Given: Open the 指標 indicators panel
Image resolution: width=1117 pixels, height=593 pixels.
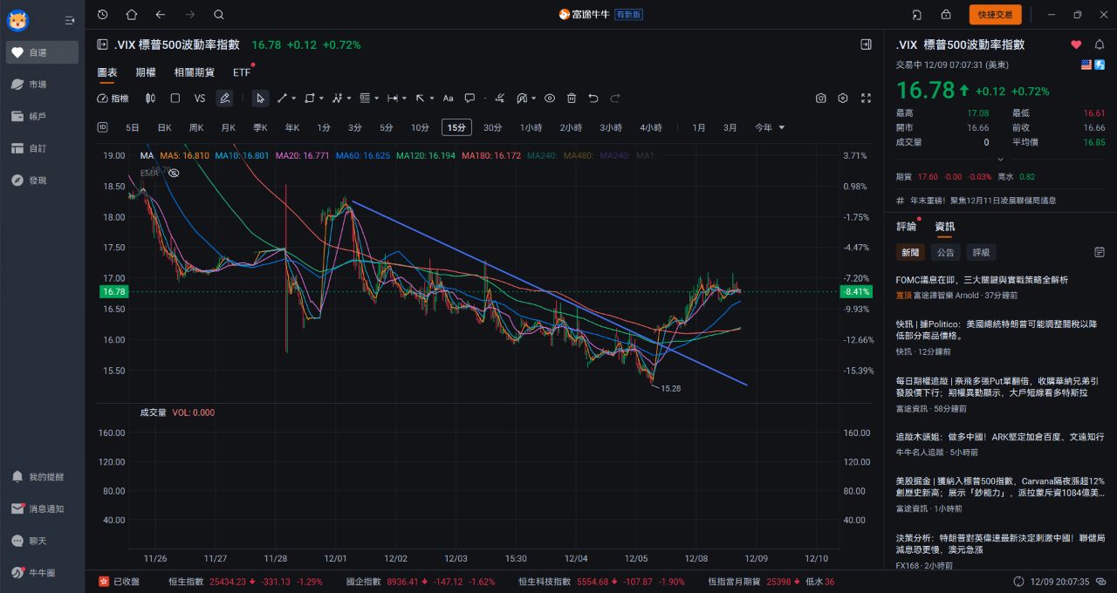Looking at the screenshot, I should pos(113,99).
